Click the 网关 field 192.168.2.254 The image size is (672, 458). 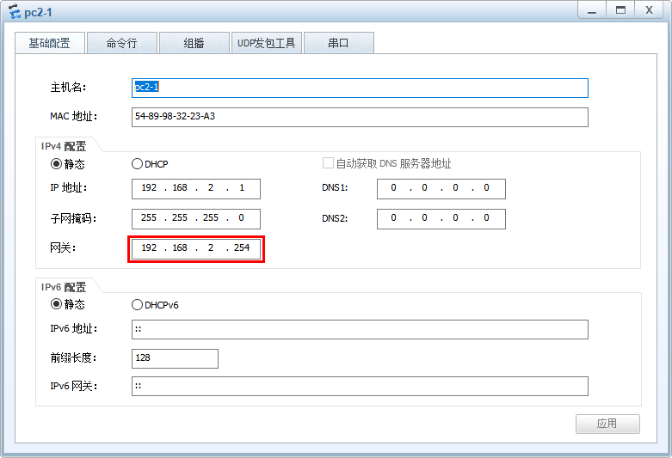click(196, 248)
